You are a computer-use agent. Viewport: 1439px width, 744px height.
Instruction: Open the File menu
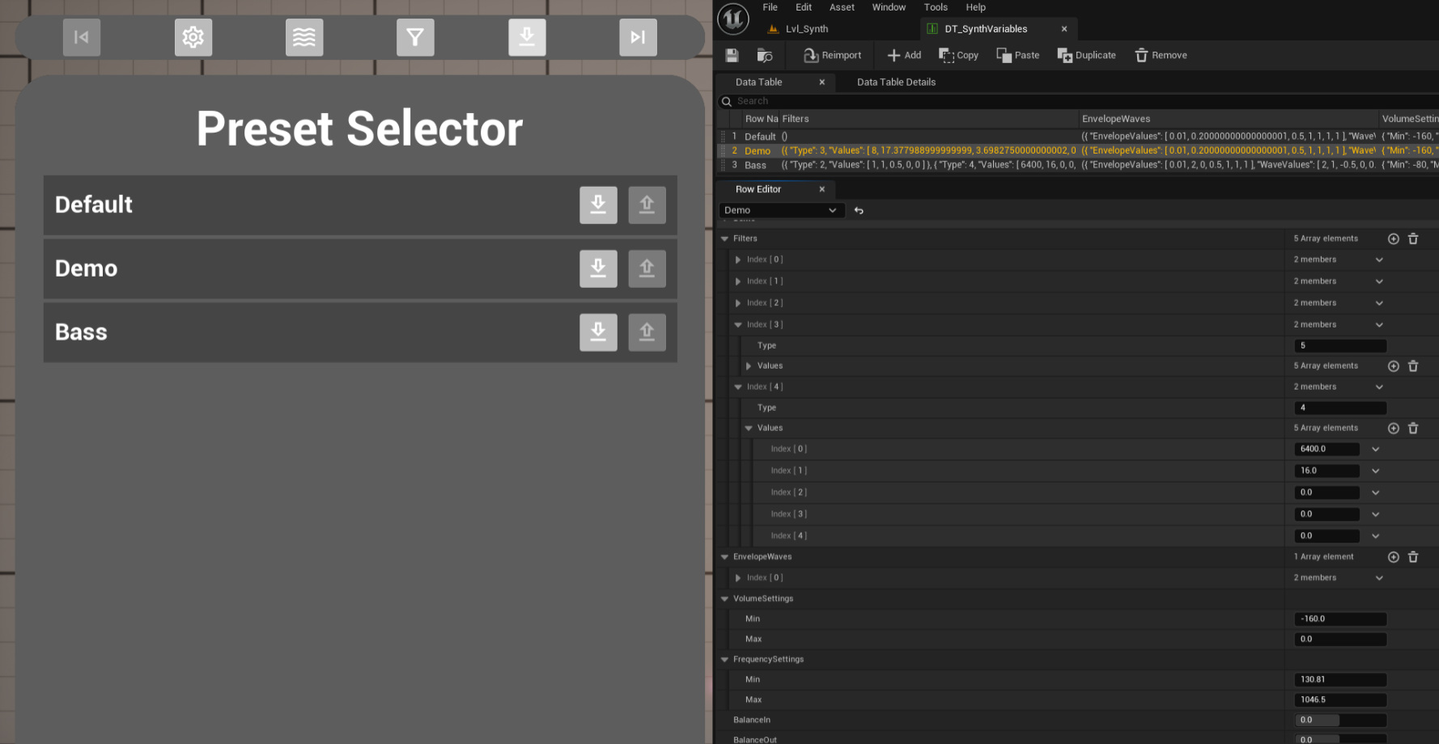tap(770, 7)
